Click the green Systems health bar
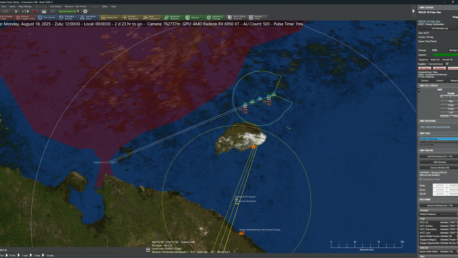Screen dimensions: 458x258 click(445, 54)
